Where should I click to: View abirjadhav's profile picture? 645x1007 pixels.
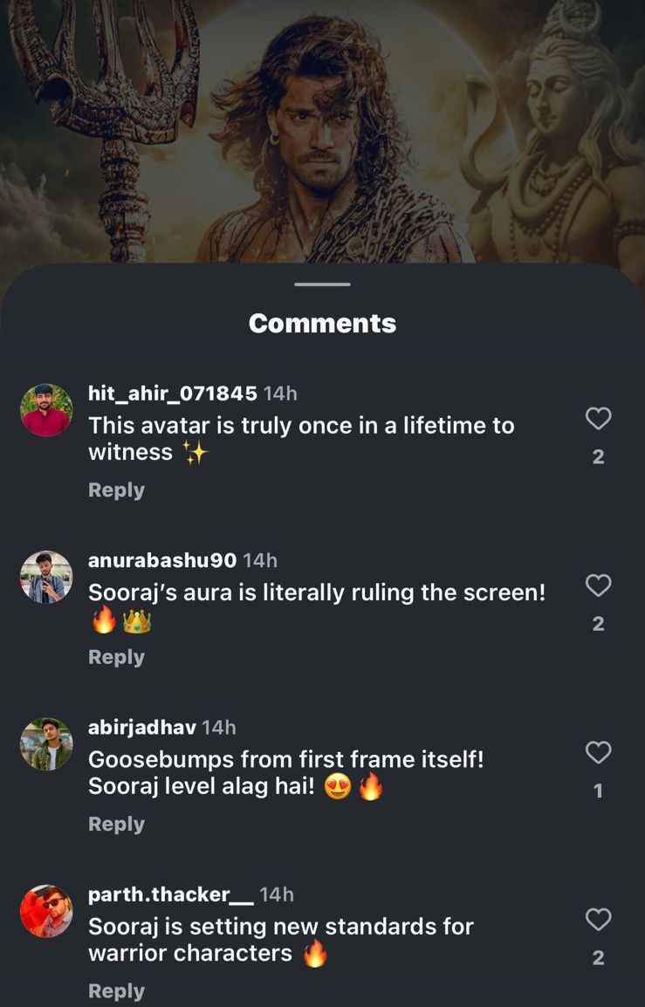46,743
